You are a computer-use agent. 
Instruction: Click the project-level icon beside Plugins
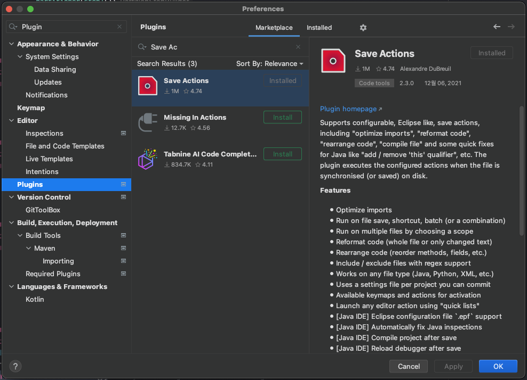coord(123,185)
